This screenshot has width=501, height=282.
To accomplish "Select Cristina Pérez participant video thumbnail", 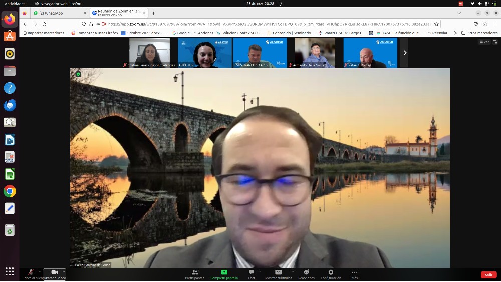I will click(x=149, y=53).
